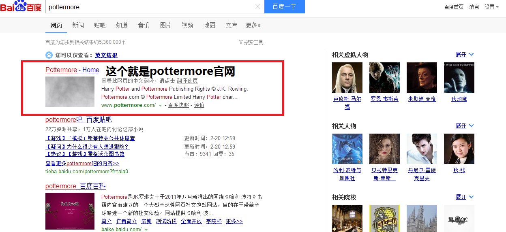This screenshot has height=232, width=506.
Task: Switch to the 文库 tab
Action: tap(231, 25)
